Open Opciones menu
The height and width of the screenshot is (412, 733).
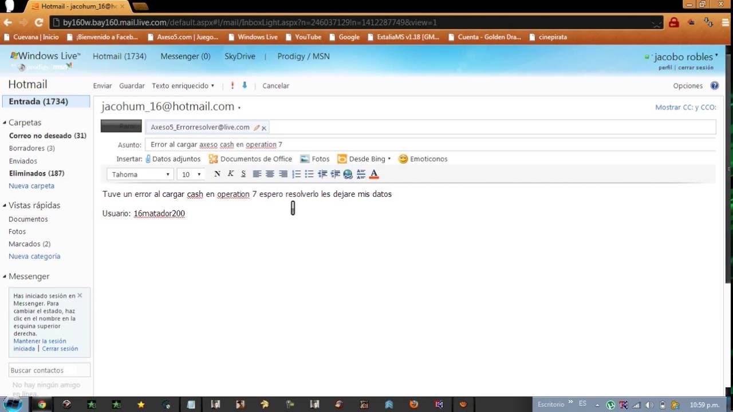pyautogui.click(x=688, y=86)
